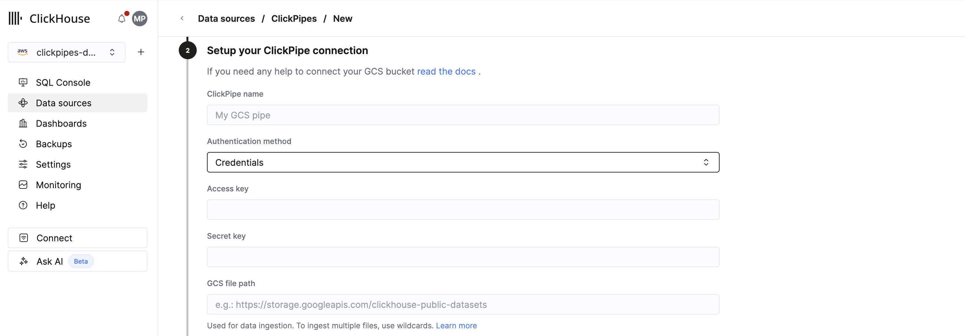
Task: Create a new service with the plus button
Action: [x=140, y=52]
